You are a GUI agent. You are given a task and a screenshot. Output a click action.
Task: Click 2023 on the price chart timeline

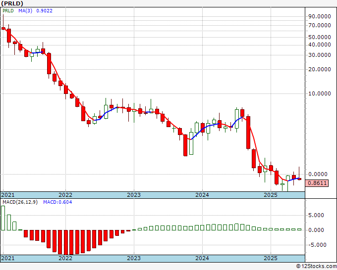click(134, 195)
